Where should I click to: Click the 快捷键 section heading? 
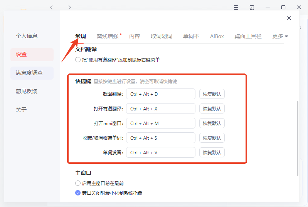83,81
